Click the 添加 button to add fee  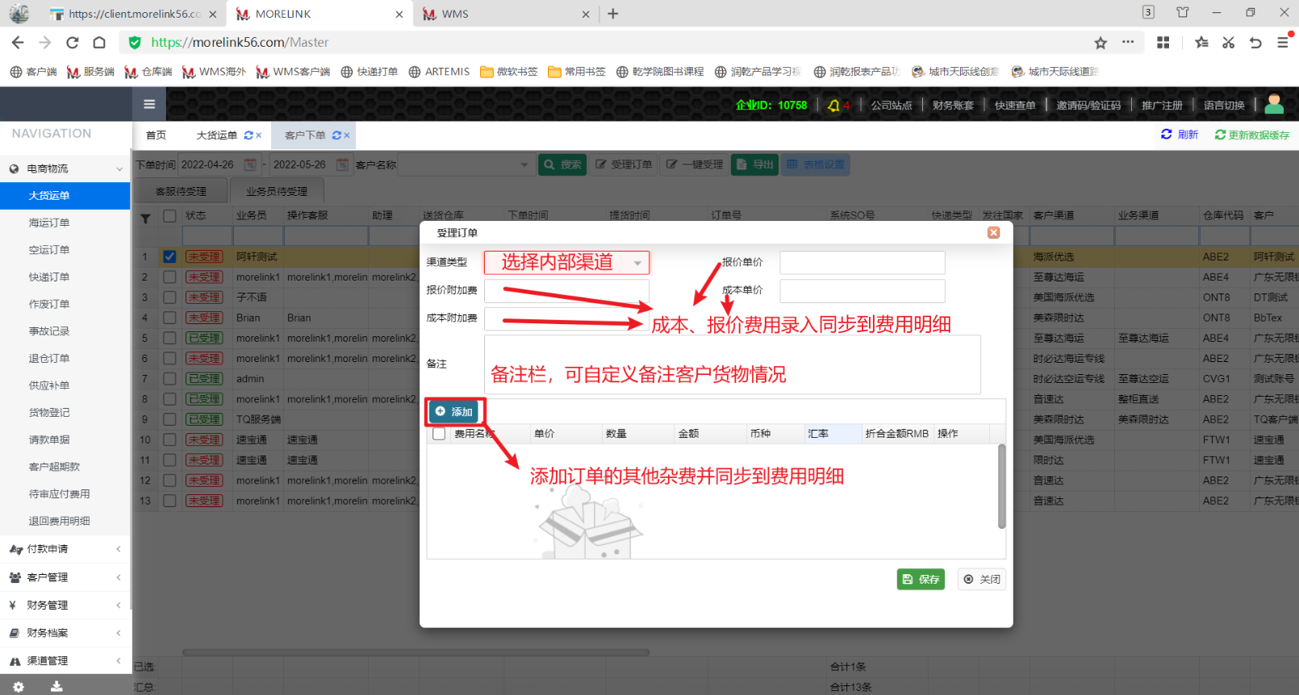tap(454, 412)
